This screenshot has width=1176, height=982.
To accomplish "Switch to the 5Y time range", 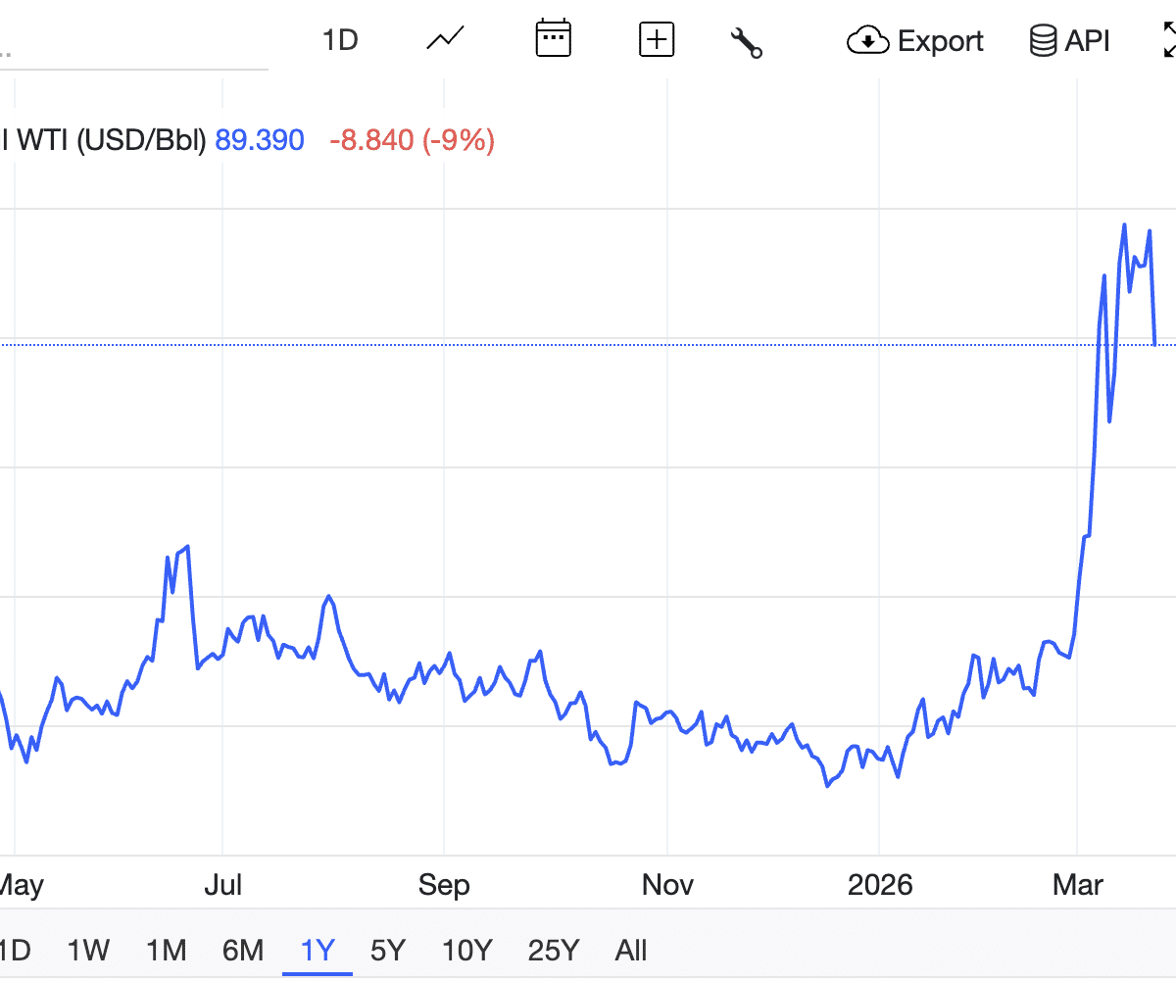I will (388, 950).
